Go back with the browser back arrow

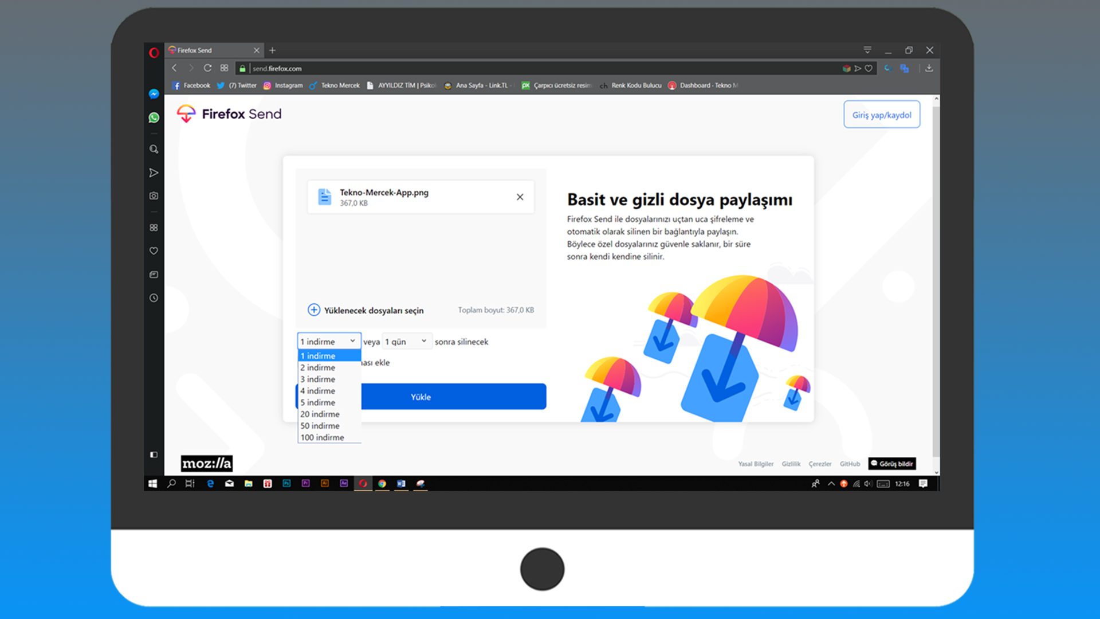[x=174, y=68]
